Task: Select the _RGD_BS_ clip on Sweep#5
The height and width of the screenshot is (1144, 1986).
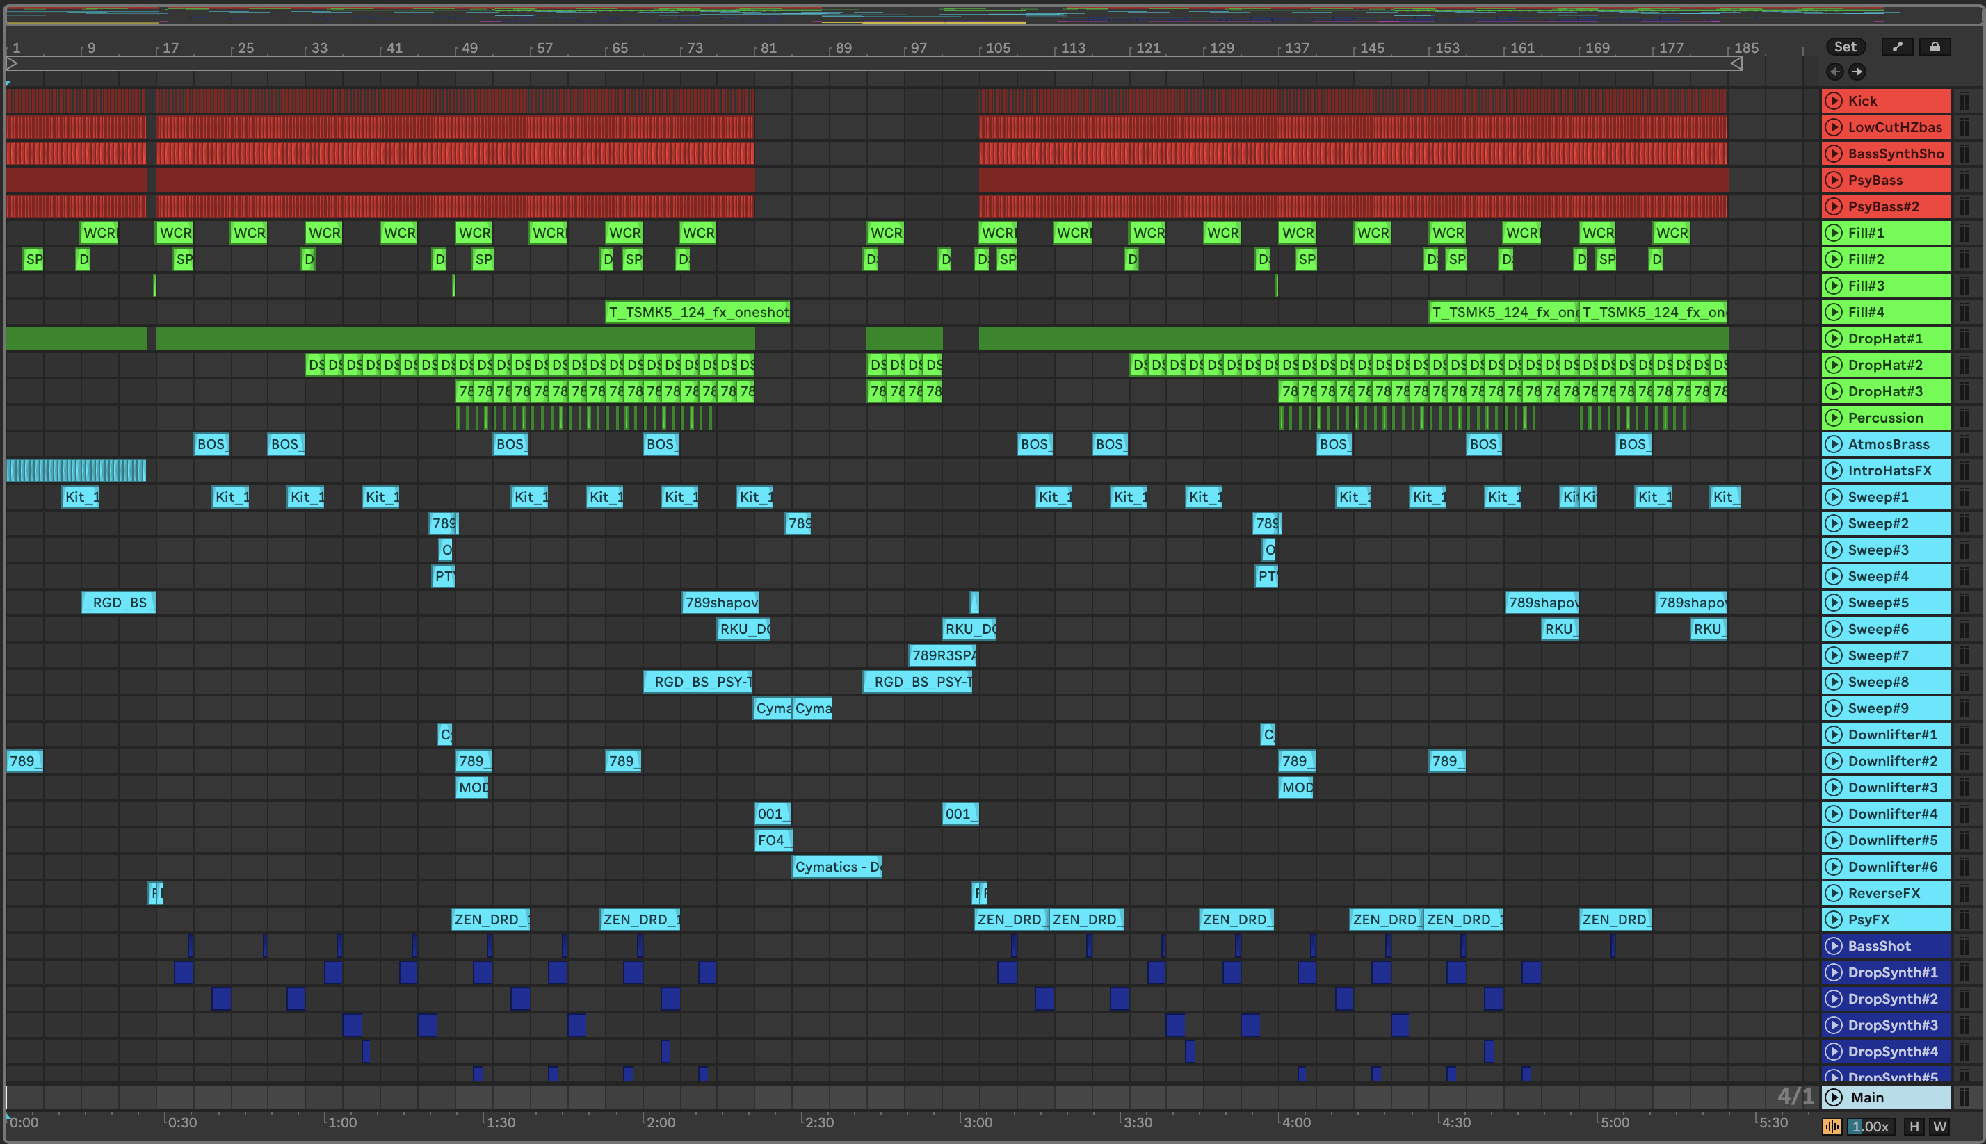Action: pos(119,603)
